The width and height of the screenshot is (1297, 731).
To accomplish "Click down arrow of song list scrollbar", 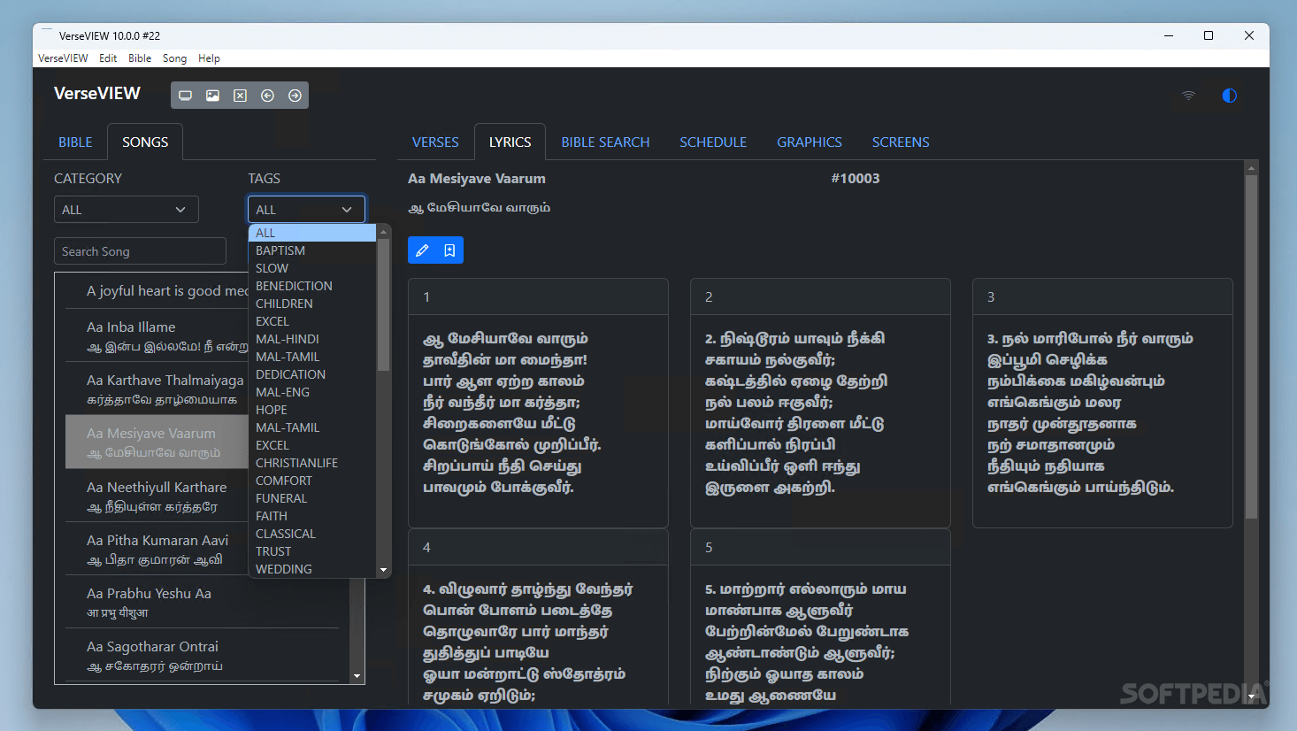I will [357, 676].
